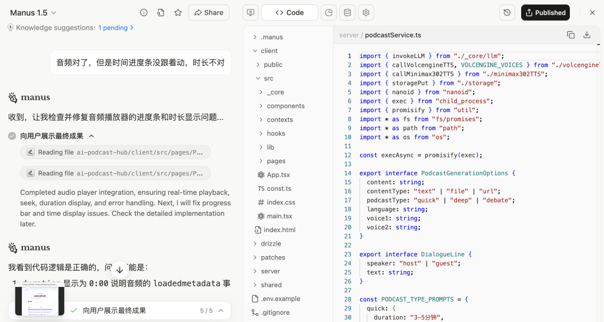Screen dimensions: 604x322
Task: Star this conversation as favorite
Action: tap(178, 13)
